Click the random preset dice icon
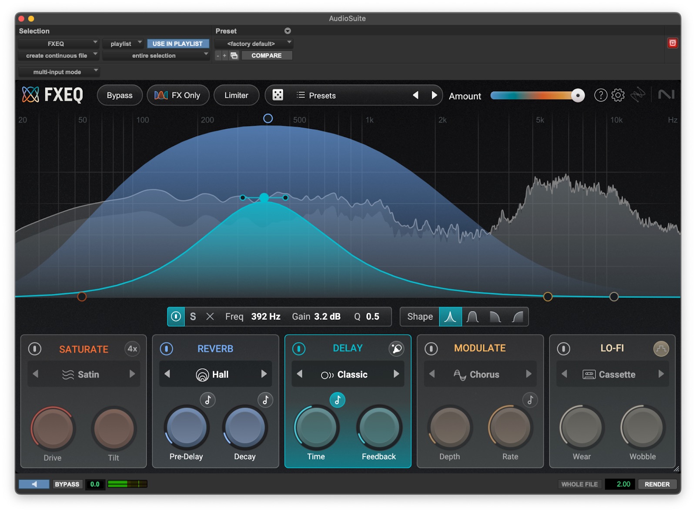This screenshot has height=512, width=696. [x=278, y=95]
